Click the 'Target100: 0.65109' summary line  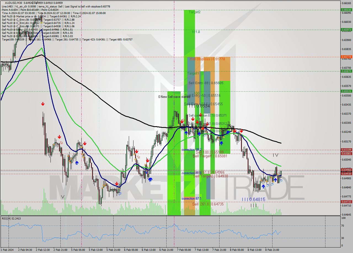pos(67,39)
